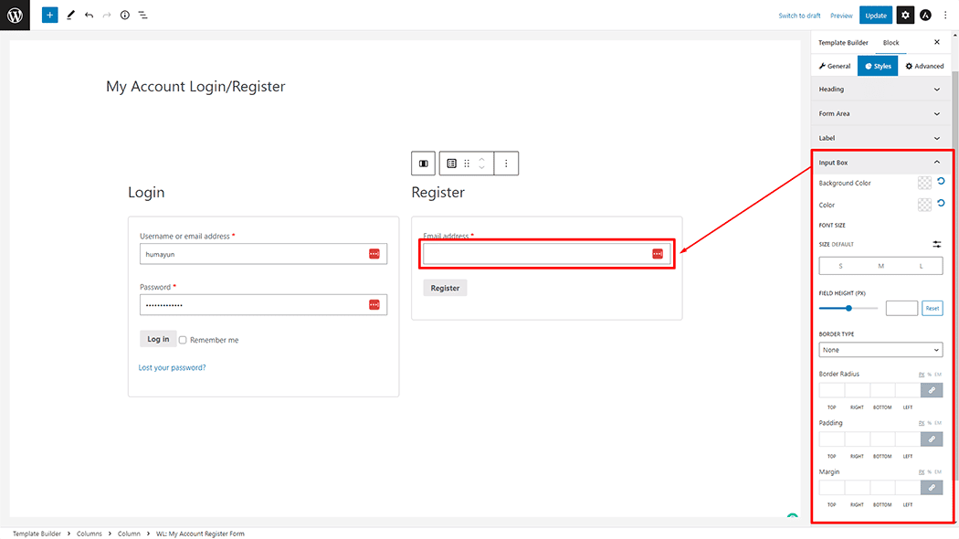
Task: Switch to the General tab
Action: coord(834,65)
